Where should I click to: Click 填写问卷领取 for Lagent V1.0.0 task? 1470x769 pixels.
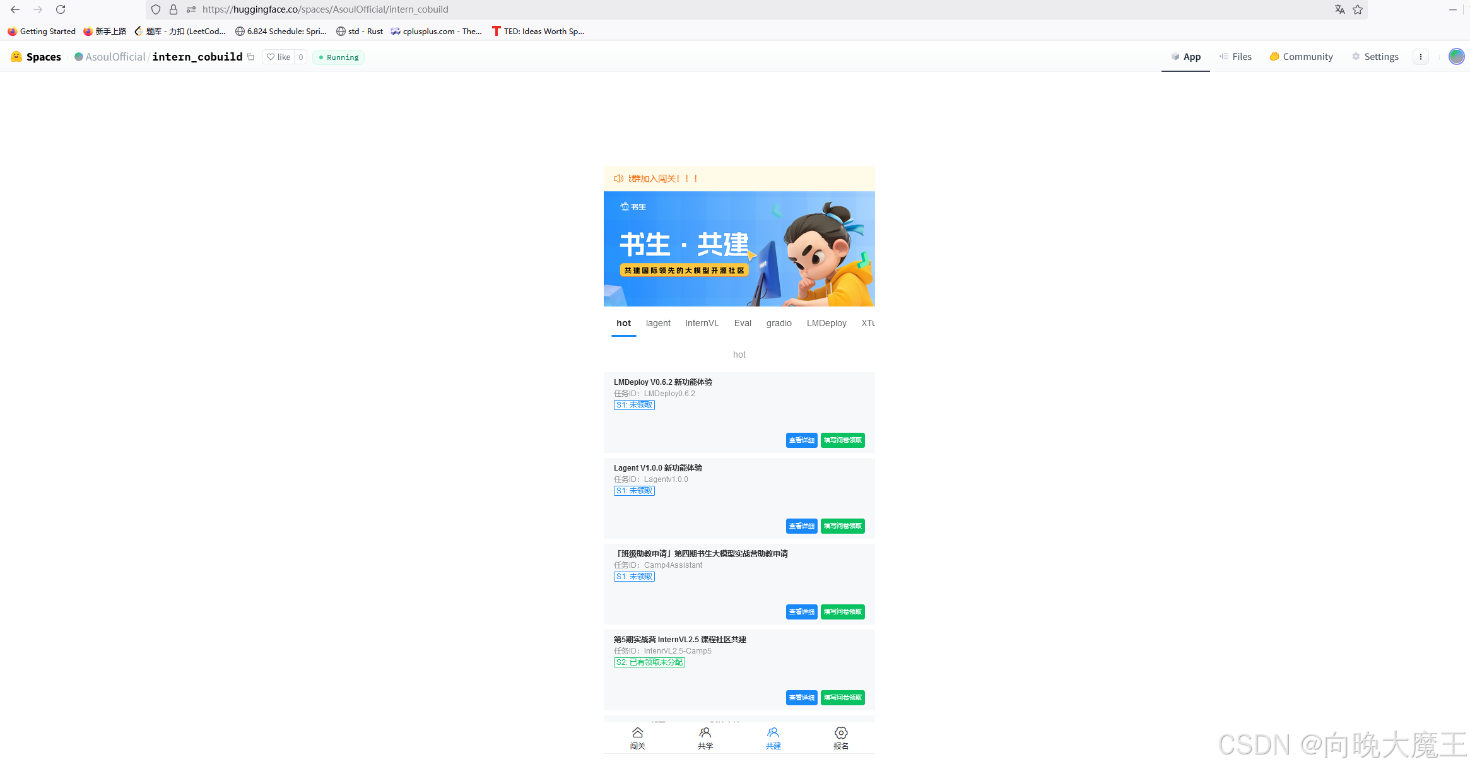coord(842,526)
